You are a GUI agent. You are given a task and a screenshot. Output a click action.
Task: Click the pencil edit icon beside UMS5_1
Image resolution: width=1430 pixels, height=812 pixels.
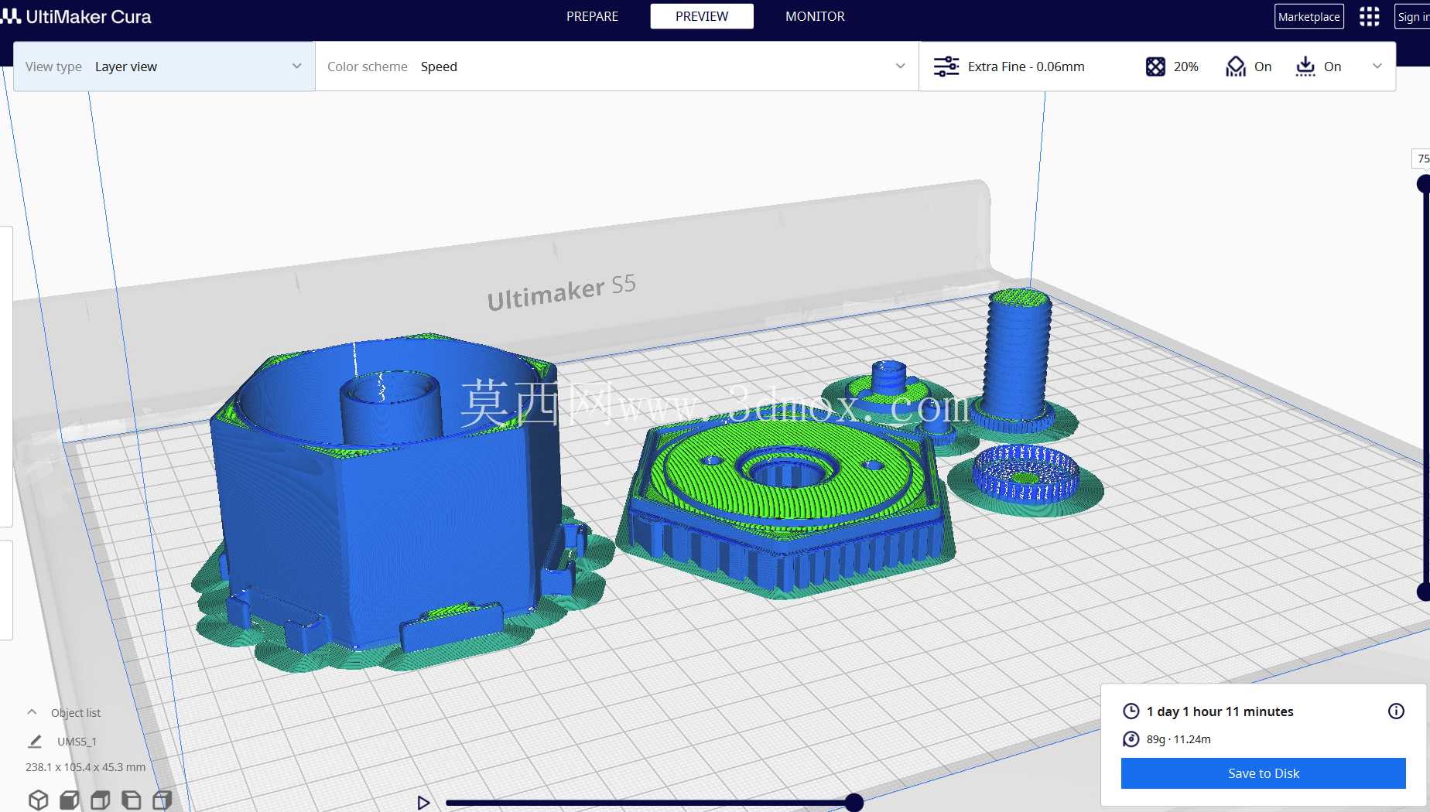[x=35, y=741]
